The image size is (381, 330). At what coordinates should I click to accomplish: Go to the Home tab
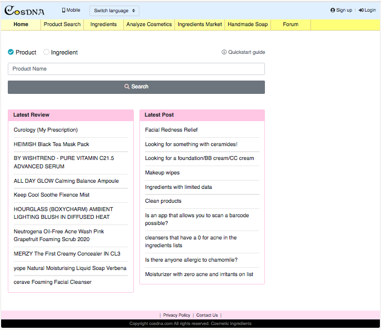pos(21,24)
